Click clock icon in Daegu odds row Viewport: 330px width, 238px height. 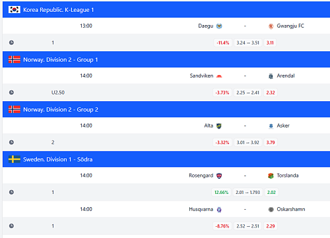click(x=11, y=42)
